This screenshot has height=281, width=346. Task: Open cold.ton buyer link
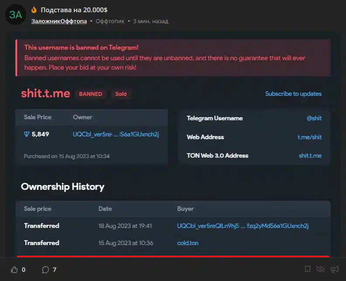(188, 243)
